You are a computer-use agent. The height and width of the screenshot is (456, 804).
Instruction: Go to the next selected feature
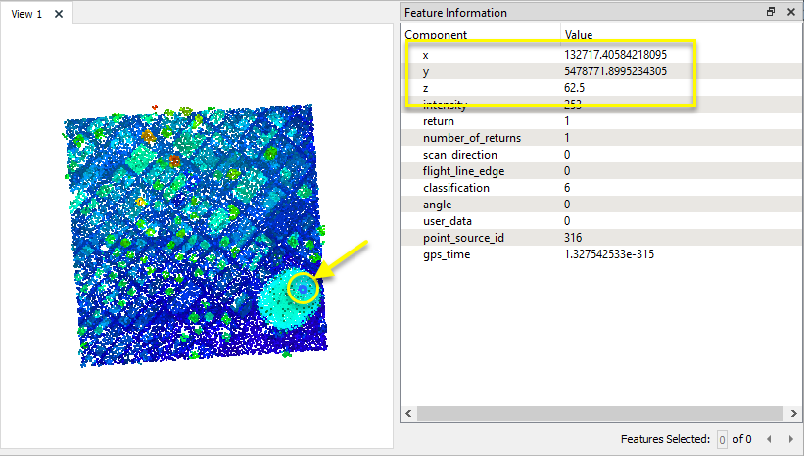[790, 439]
